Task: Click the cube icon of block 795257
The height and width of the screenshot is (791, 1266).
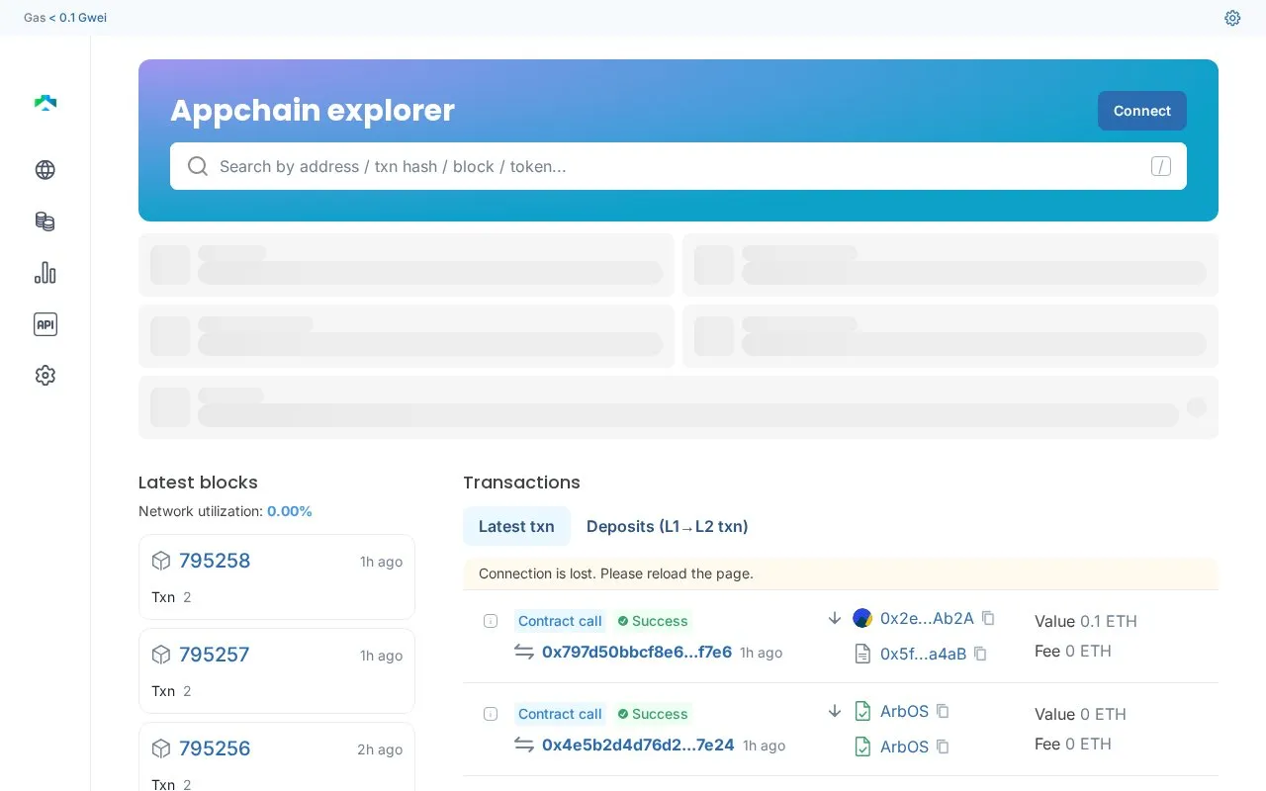Action: pyautogui.click(x=161, y=655)
